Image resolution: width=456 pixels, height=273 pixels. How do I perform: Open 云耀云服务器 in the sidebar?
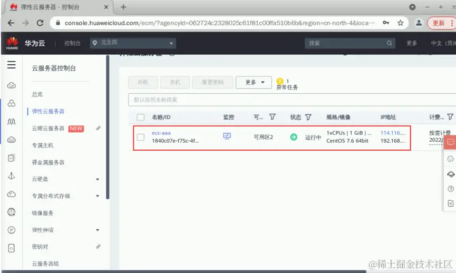pos(48,128)
